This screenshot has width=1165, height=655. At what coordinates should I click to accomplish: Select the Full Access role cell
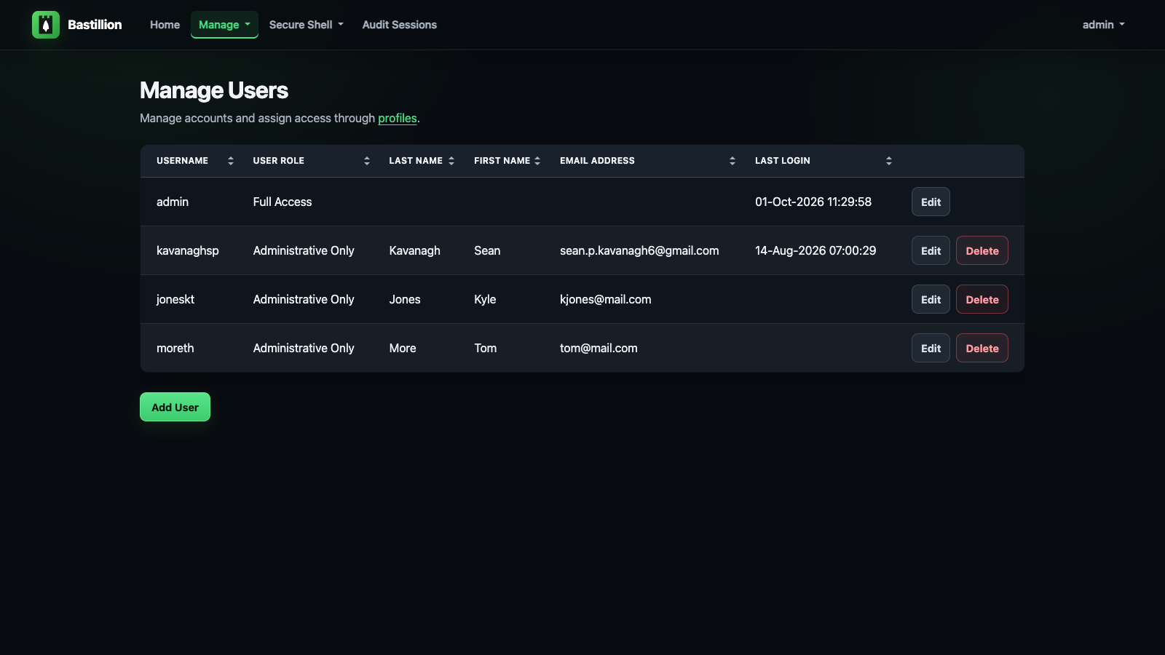pos(283,202)
